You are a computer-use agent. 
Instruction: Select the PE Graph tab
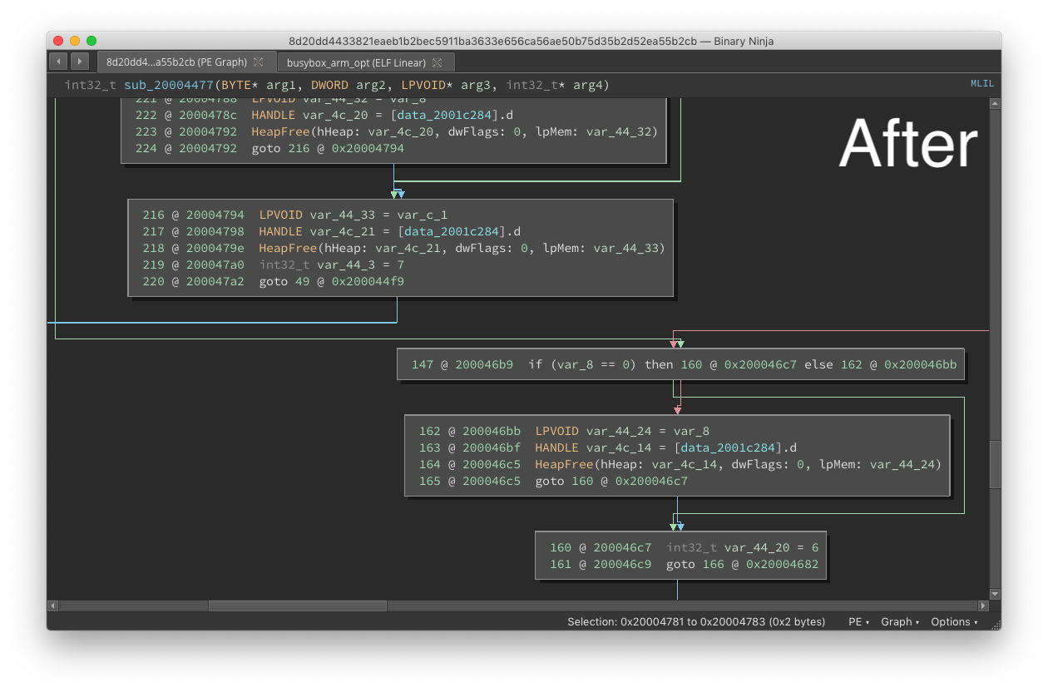click(176, 62)
